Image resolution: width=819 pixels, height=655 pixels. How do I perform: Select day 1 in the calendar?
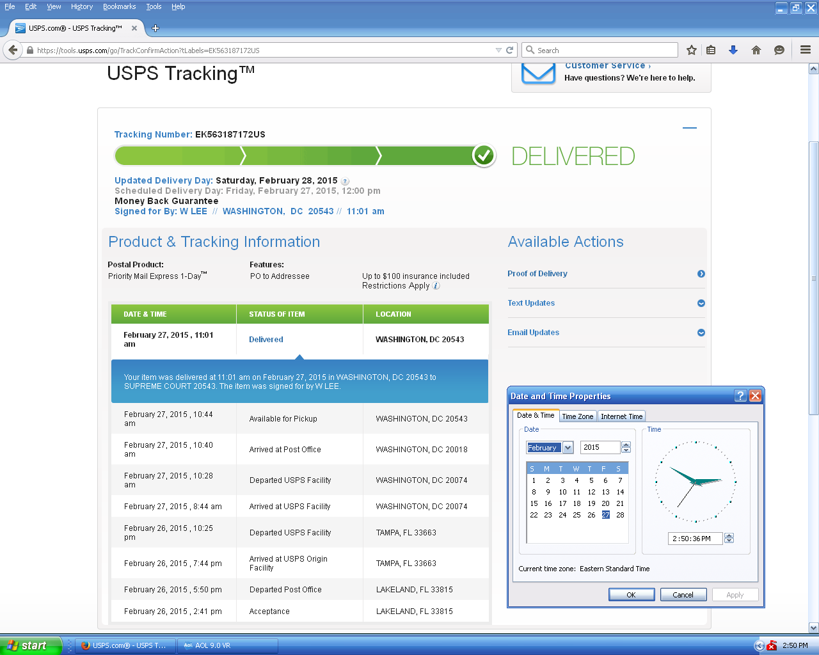click(534, 480)
